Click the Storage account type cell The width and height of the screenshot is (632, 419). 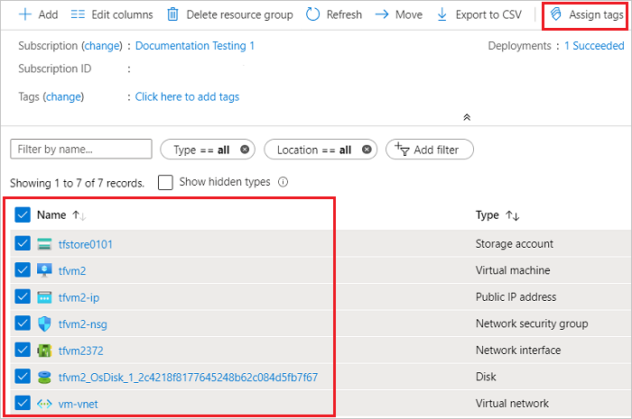pyautogui.click(x=515, y=243)
